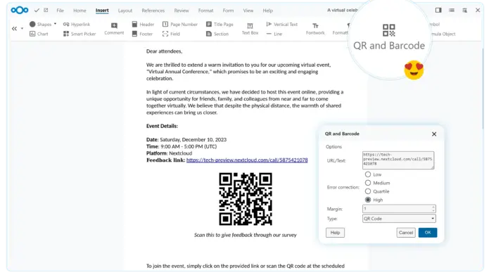
Task: Close the document with top-right X
Action: click(478, 11)
